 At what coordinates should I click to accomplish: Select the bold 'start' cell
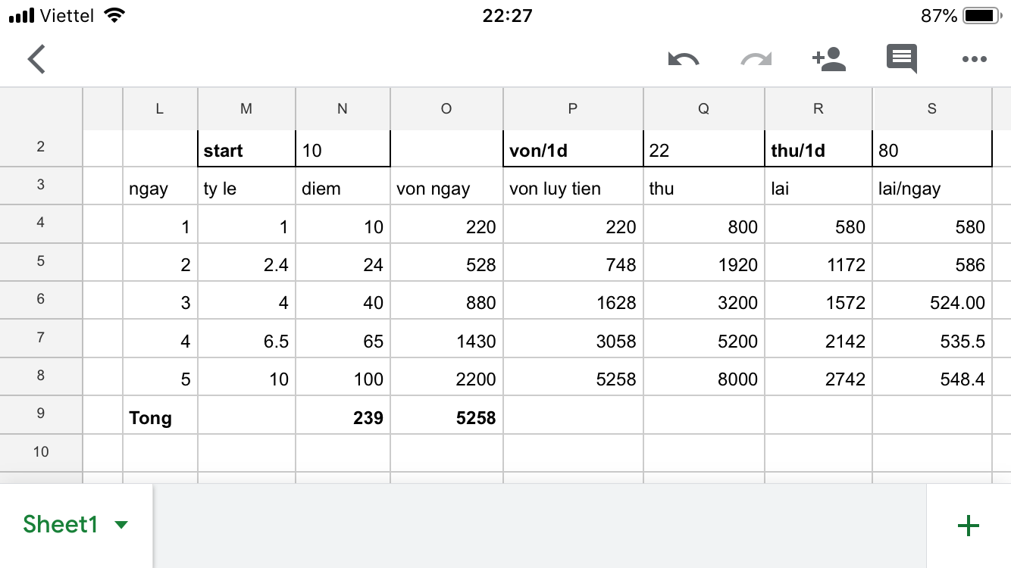[x=246, y=149]
